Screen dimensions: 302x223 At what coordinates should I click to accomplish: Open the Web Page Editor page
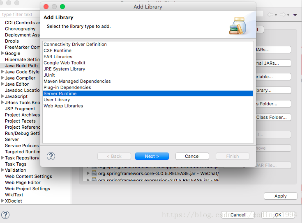click(23, 182)
